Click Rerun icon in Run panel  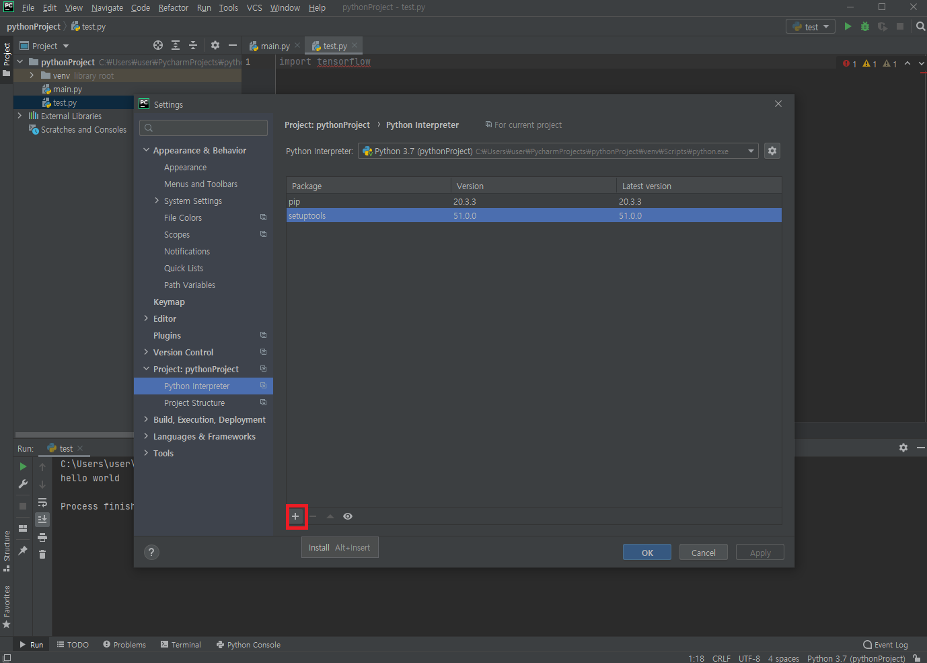23,466
